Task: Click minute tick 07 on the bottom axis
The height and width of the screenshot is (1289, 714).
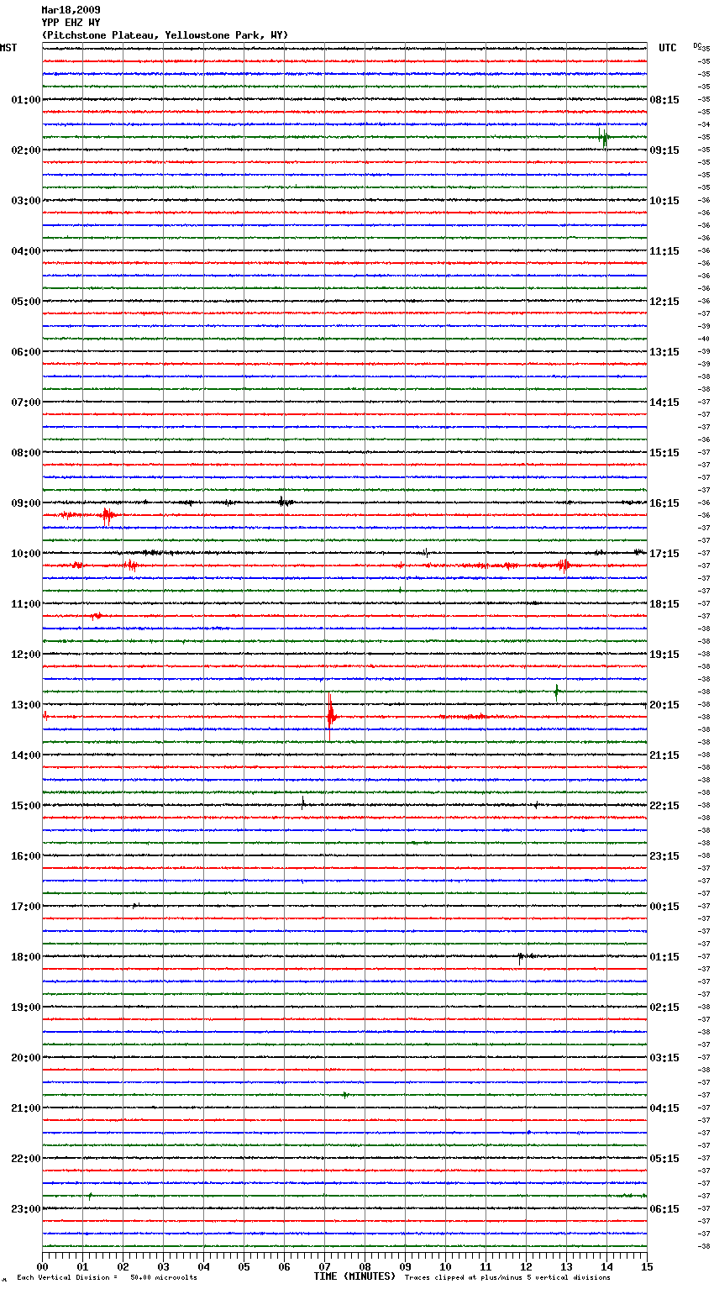Action: [324, 1266]
